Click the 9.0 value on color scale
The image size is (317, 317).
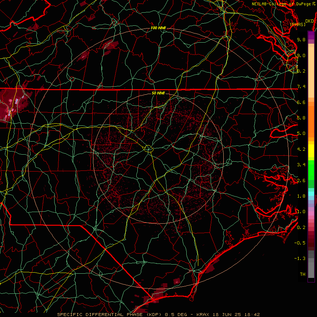301,55
